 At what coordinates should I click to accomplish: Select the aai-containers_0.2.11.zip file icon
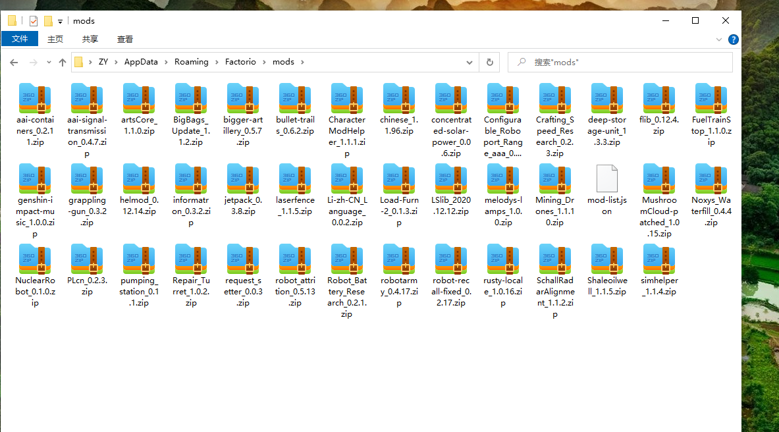pyautogui.click(x=35, y=98)
